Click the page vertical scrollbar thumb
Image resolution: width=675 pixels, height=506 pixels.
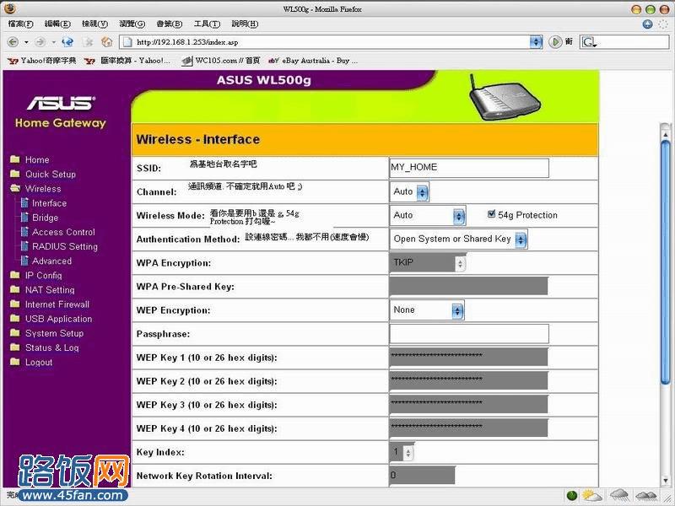(666, 262)
